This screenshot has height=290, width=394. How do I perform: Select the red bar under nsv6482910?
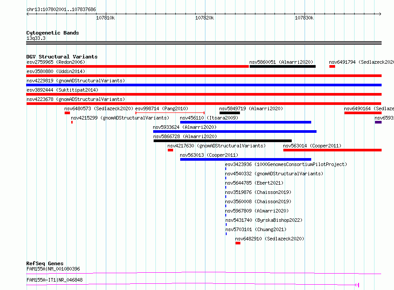click(238, 243)
